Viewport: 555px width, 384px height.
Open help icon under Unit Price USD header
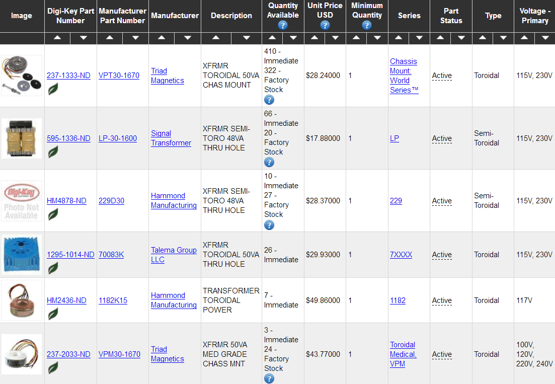click(x=325, y=25)
